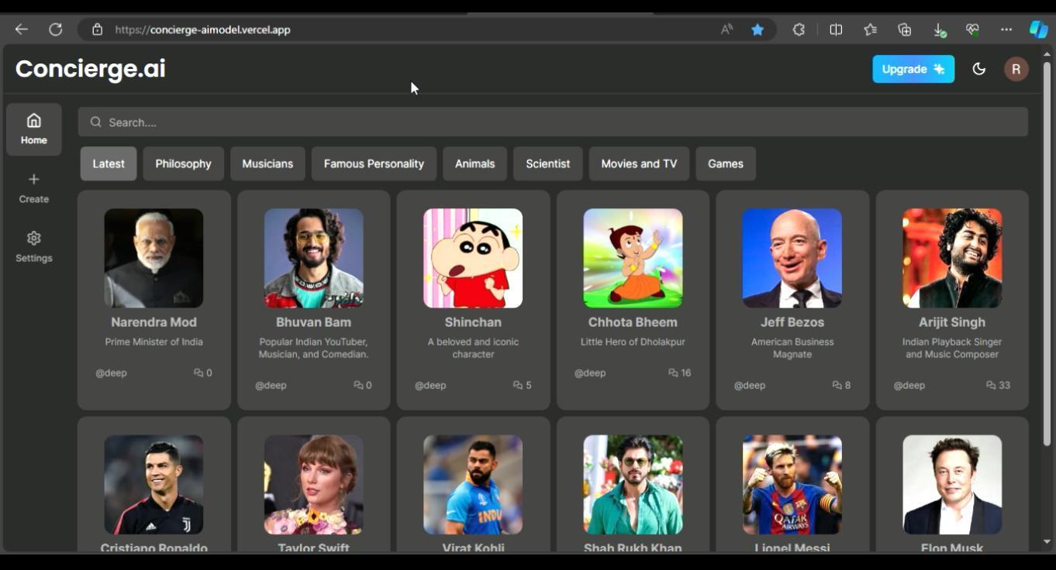The image size is (1056, 570).
Task: Open the R user avatar menu
Action: pos(1016,69)
